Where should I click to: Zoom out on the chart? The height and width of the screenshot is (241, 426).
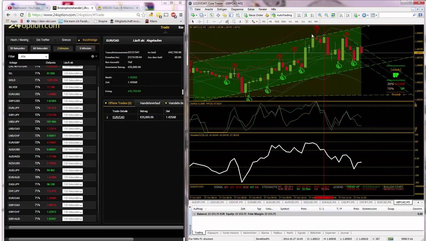[x=327, y=15]
